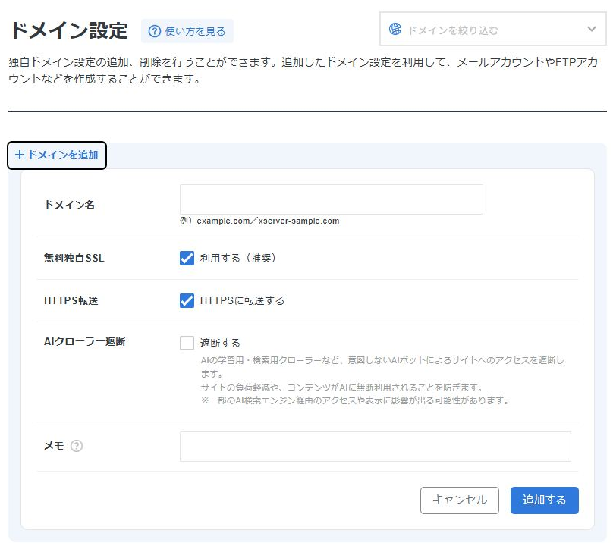Viewport: 613px width, 546px height.
Task: Enable the AIクローラー遮断 checkbox
Action: click(x=187, y=343)
